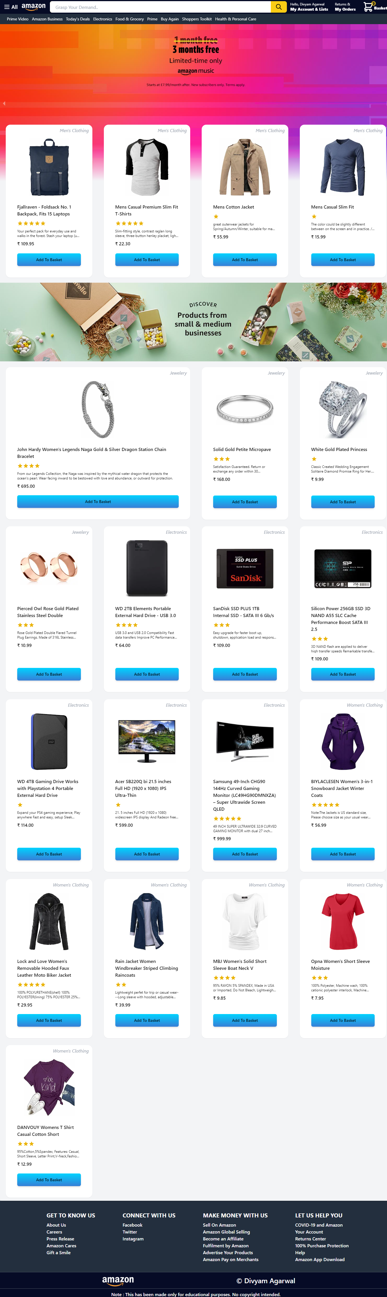The image size is (387, 1297).
Task: Click the yellow search magnifier button
Action: pyautogui.click(x=279, y=7)
